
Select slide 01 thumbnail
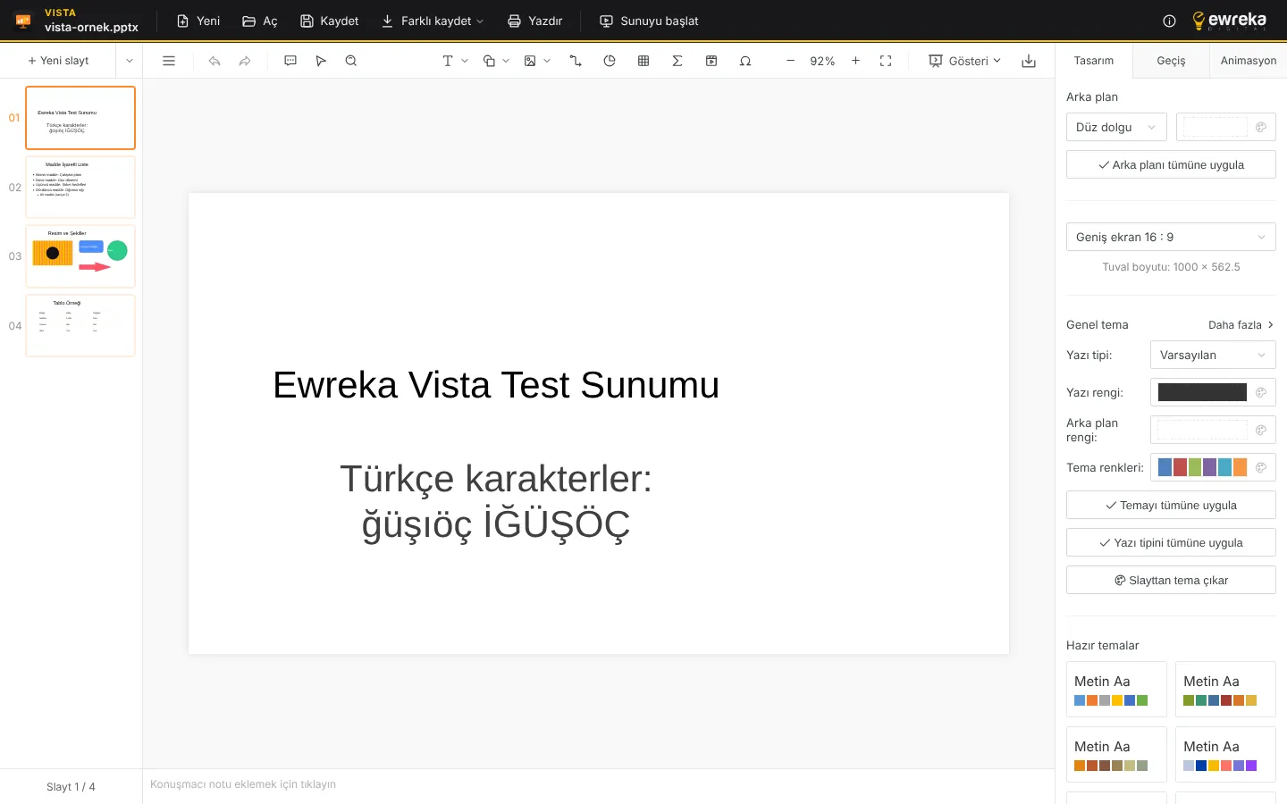pos(80,118)
